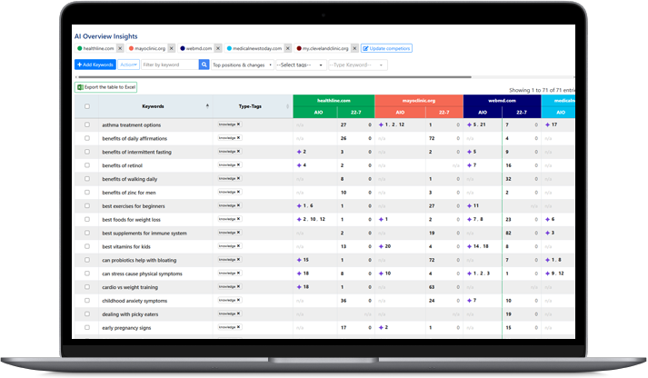Click keyword 'can stress cause physical symptoms'
This screenshot has width=648, height=378.
click(x=142, y=274)
